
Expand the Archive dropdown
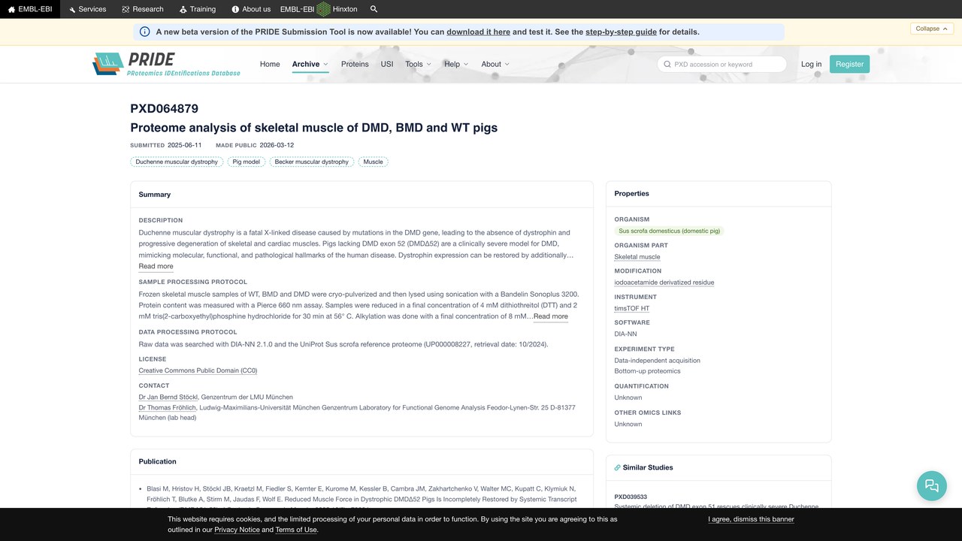(x=310, y=64)
